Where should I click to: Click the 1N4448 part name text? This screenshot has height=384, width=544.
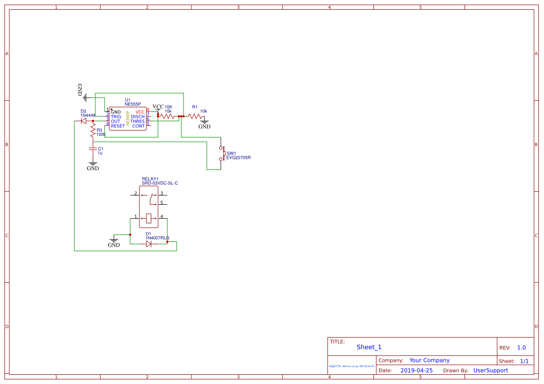click(x=88, y=115)
